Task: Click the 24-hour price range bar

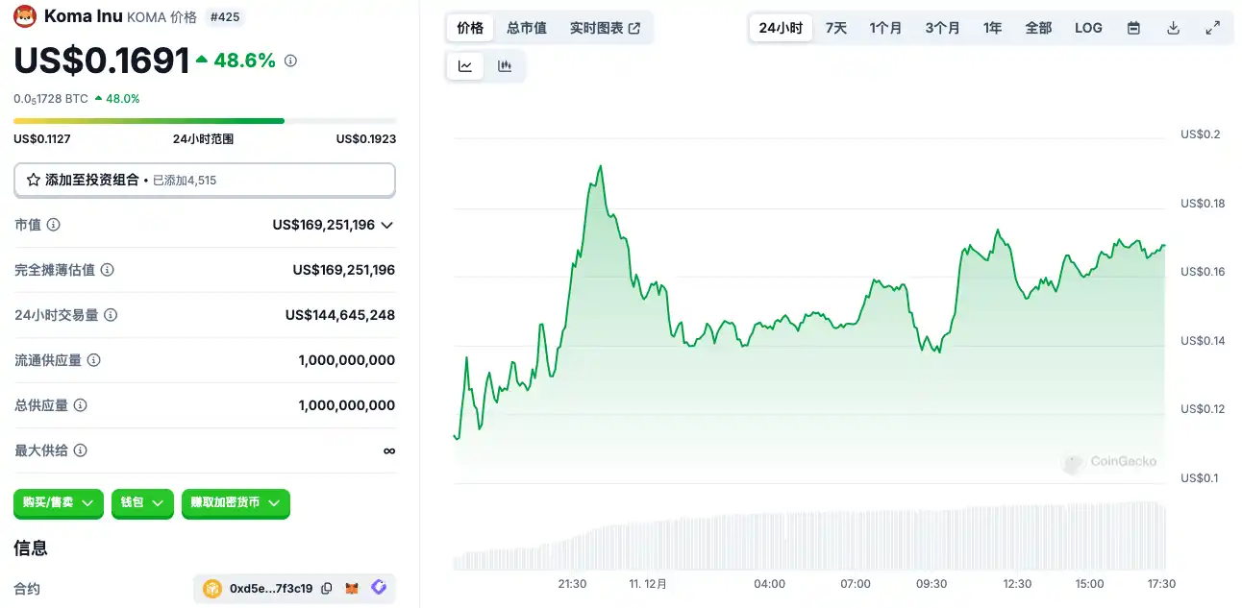Action: 204,121
